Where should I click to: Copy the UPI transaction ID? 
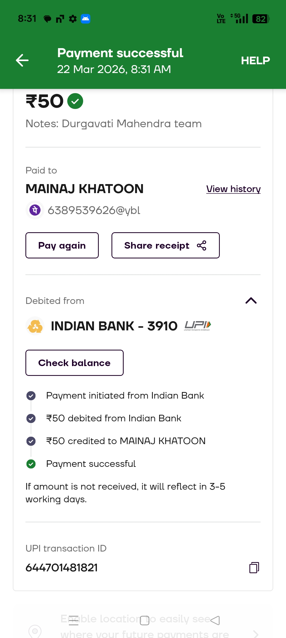254,568
